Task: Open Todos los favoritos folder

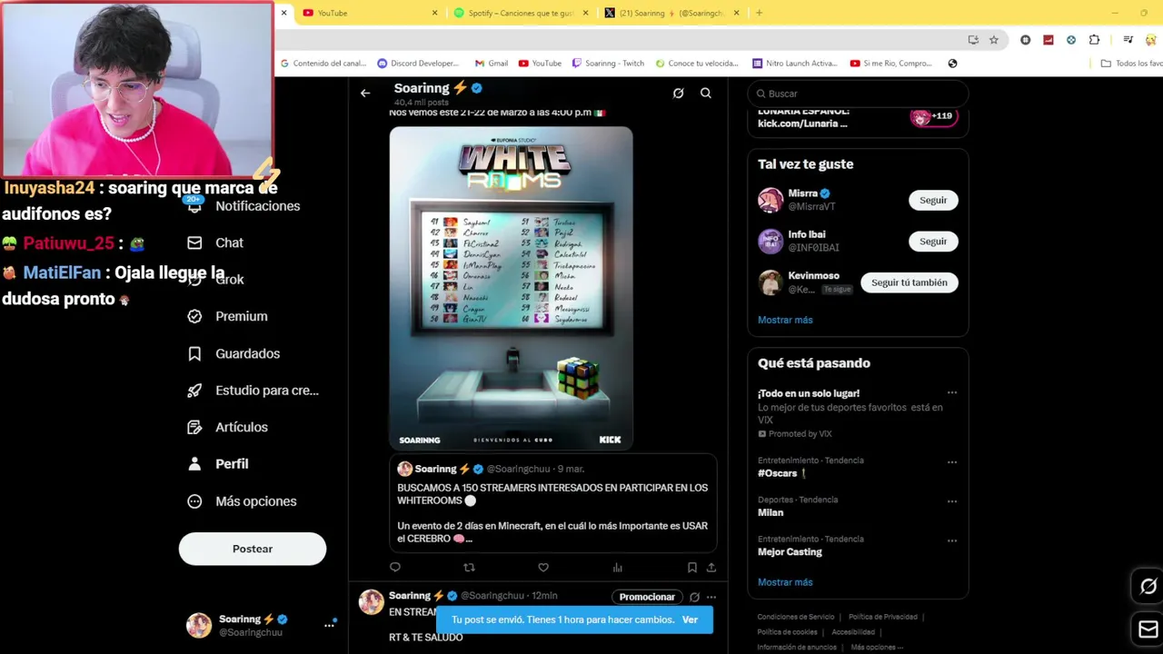Action: (1131, 64)
